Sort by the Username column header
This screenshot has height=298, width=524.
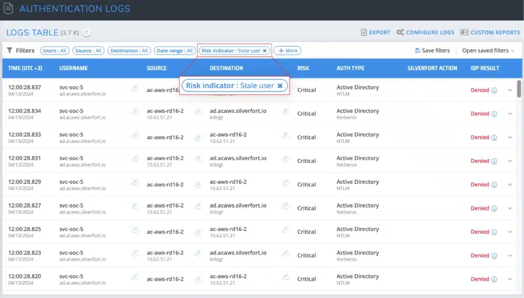coord(74,68)
